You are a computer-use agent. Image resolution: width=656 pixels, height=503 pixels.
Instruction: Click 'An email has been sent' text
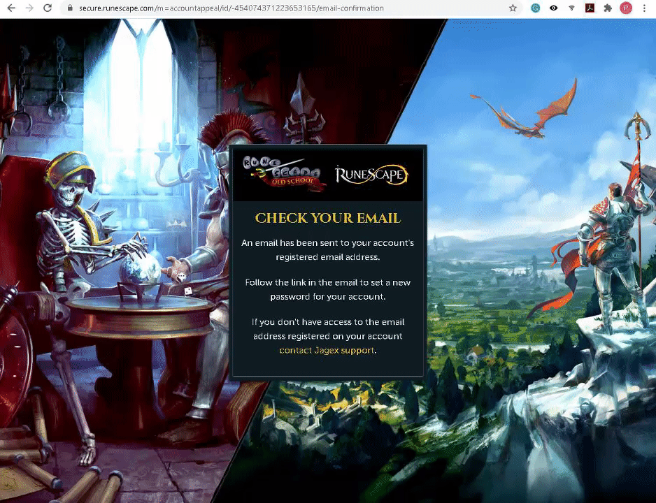(327, 250)
